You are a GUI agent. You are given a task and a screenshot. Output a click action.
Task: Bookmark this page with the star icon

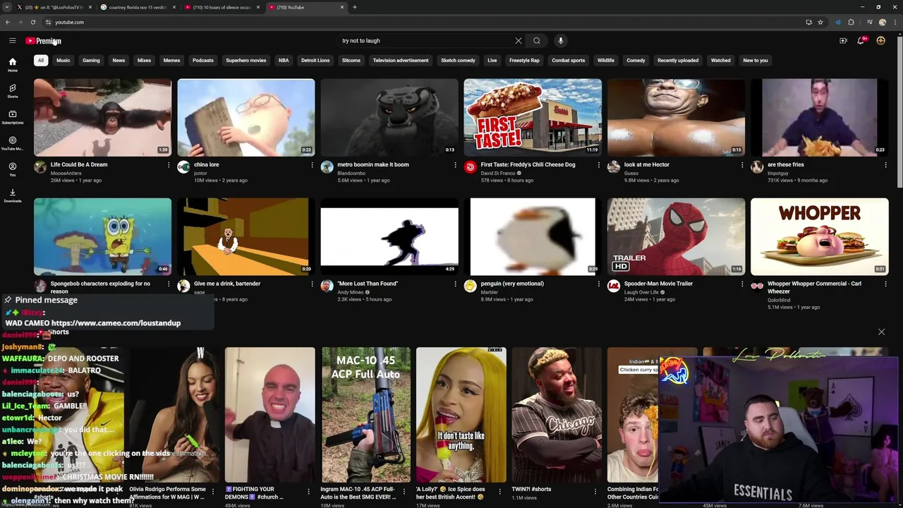pyautogui.click(x=820, y=22)
